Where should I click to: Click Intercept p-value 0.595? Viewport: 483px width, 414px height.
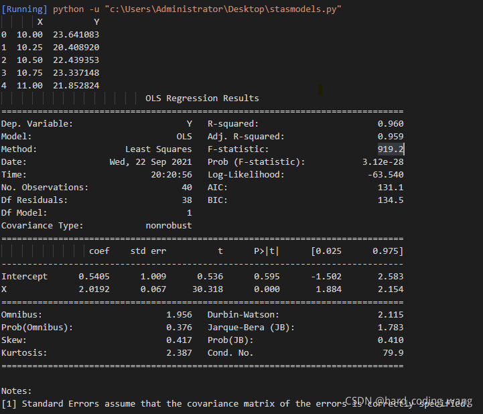coord(267,276)
